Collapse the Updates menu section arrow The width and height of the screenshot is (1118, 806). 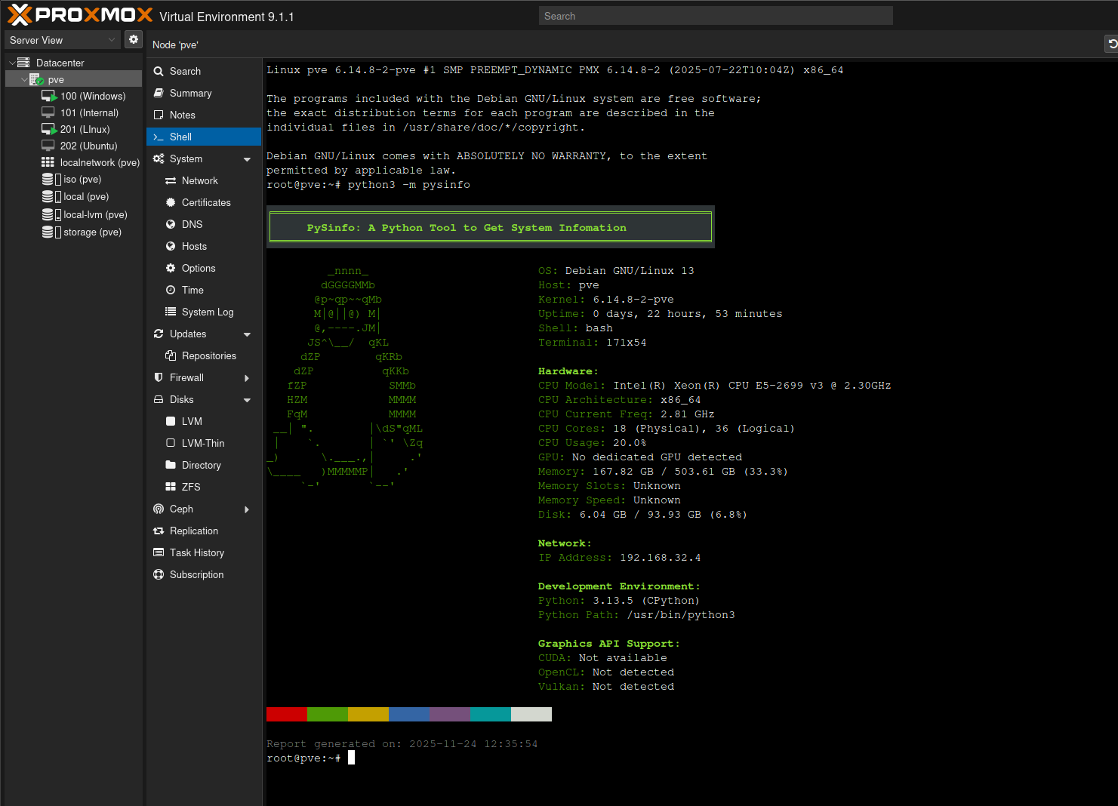[247, 334]
